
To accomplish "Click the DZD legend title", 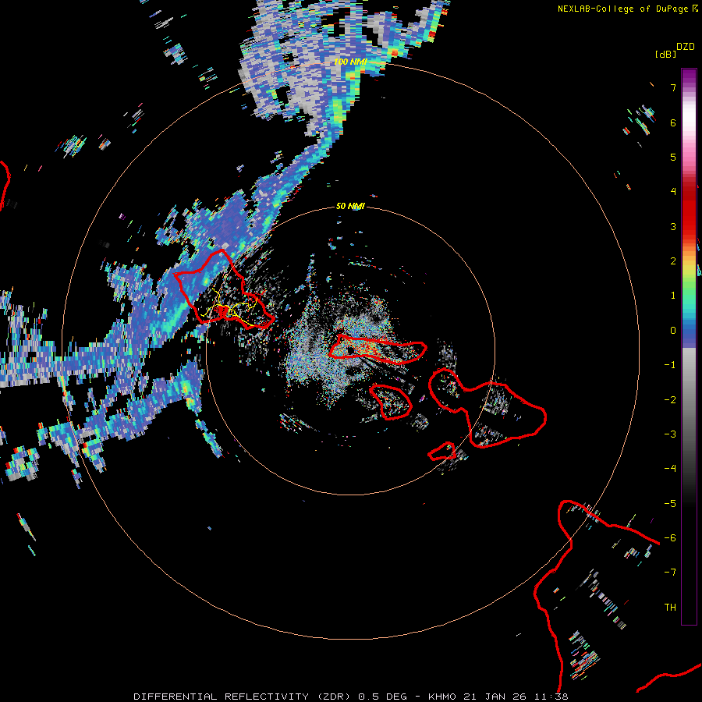I will [x=686, y=47].
